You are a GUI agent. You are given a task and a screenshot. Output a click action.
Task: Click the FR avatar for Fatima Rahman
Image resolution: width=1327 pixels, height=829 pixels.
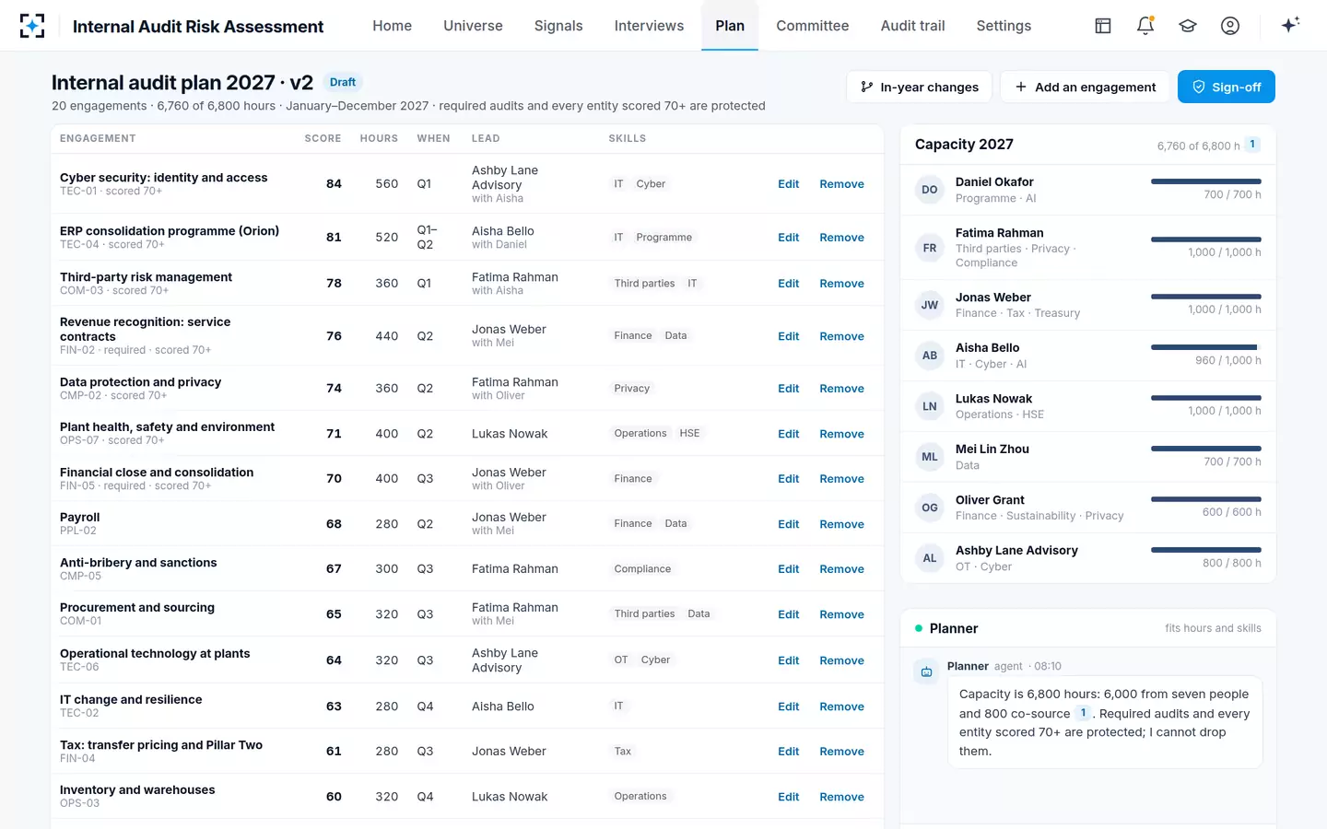pos(930,248)
